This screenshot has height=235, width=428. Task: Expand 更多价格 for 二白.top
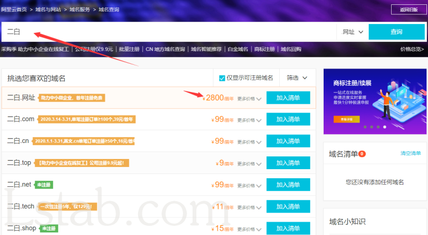(x=249, y=164)
